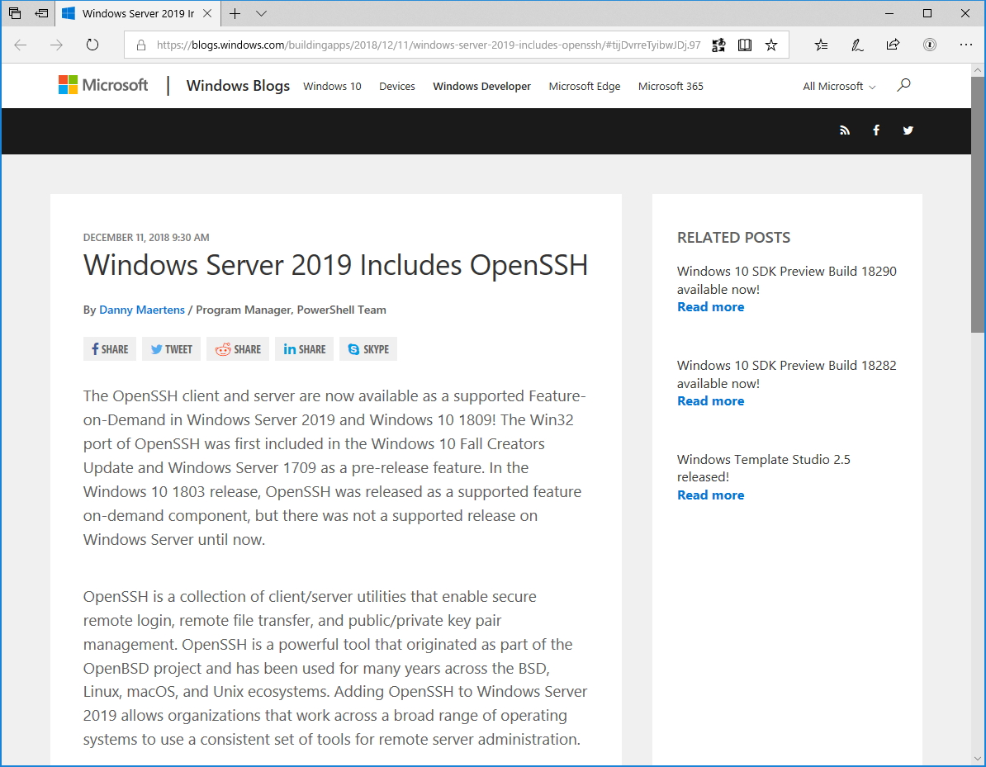Open Microsoft site search
This screenshot has height=767, width=986.
pos(903,85)
